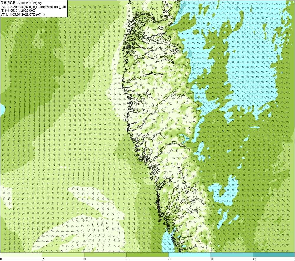Click the 4–6 m/s green color band

(105, 255)
